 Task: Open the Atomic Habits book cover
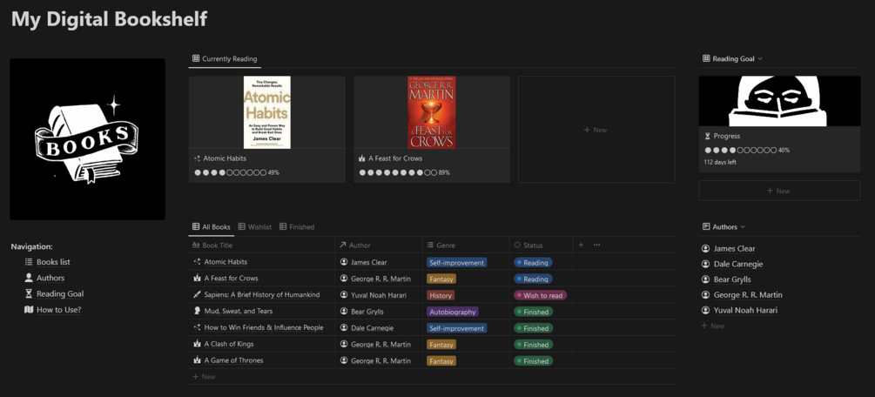[266, 112]
